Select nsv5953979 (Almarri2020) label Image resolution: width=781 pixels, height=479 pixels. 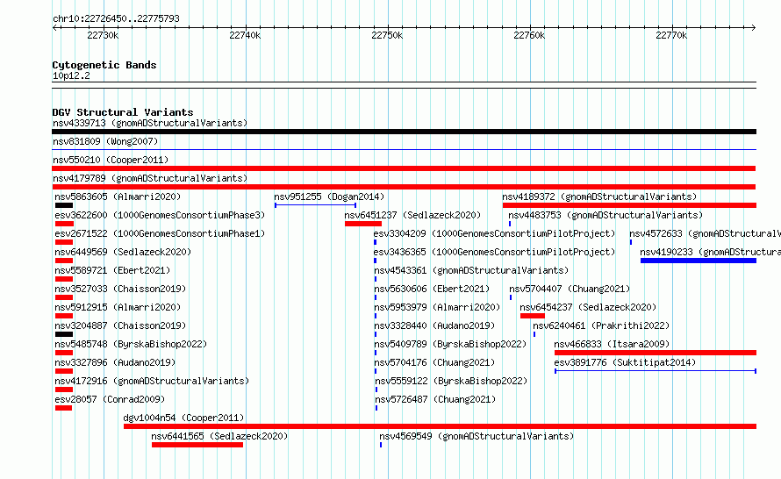(x=437, y=307)
